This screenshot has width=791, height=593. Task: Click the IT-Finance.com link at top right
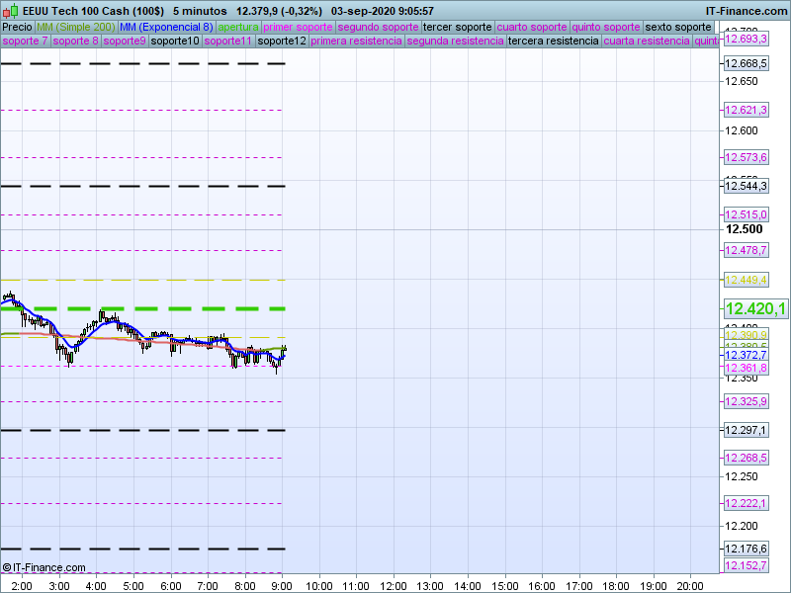pos(747,11)
